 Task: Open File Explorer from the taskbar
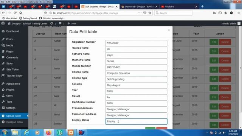click(x=15, y=133)
